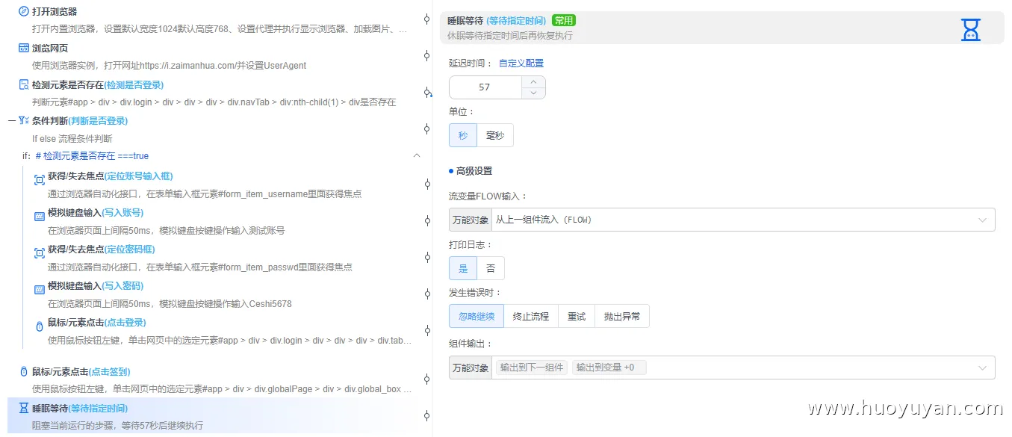Click the 输出到下一组件 tag
Screen dimensions: 1012x437
click(x=532, y=368)
